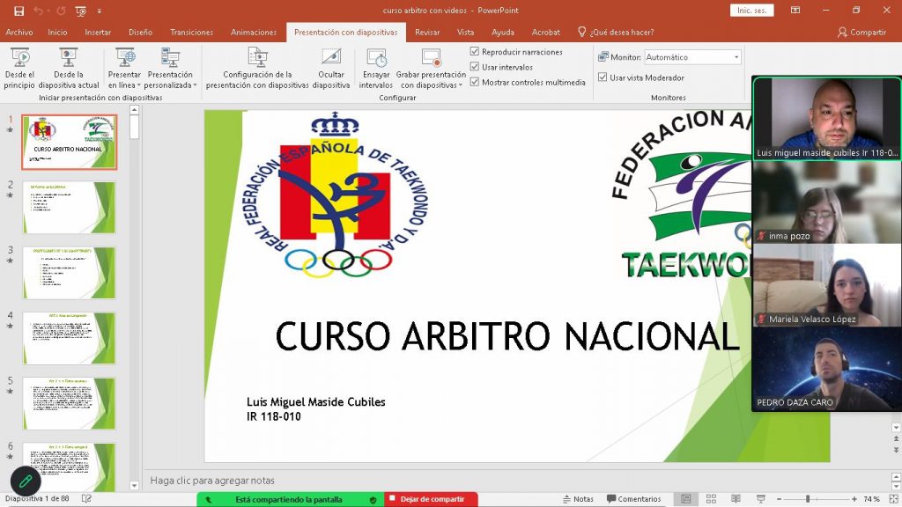902x507 pixels.
Task: Click the Ocultar diapositiva icon
Action: tap(331, 59)
